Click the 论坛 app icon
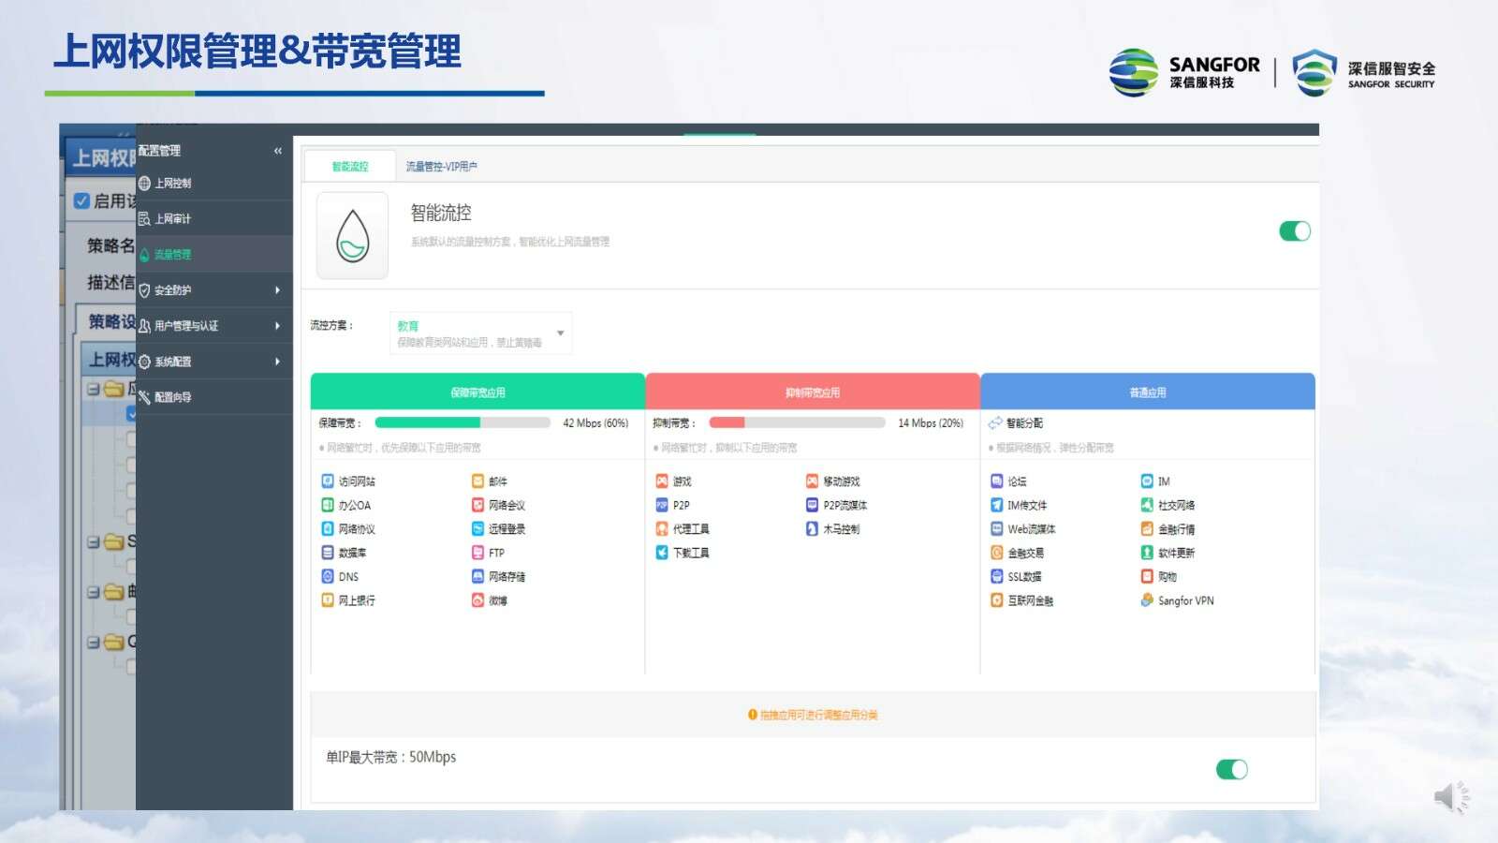1498x843 pixels. point(997,481)
